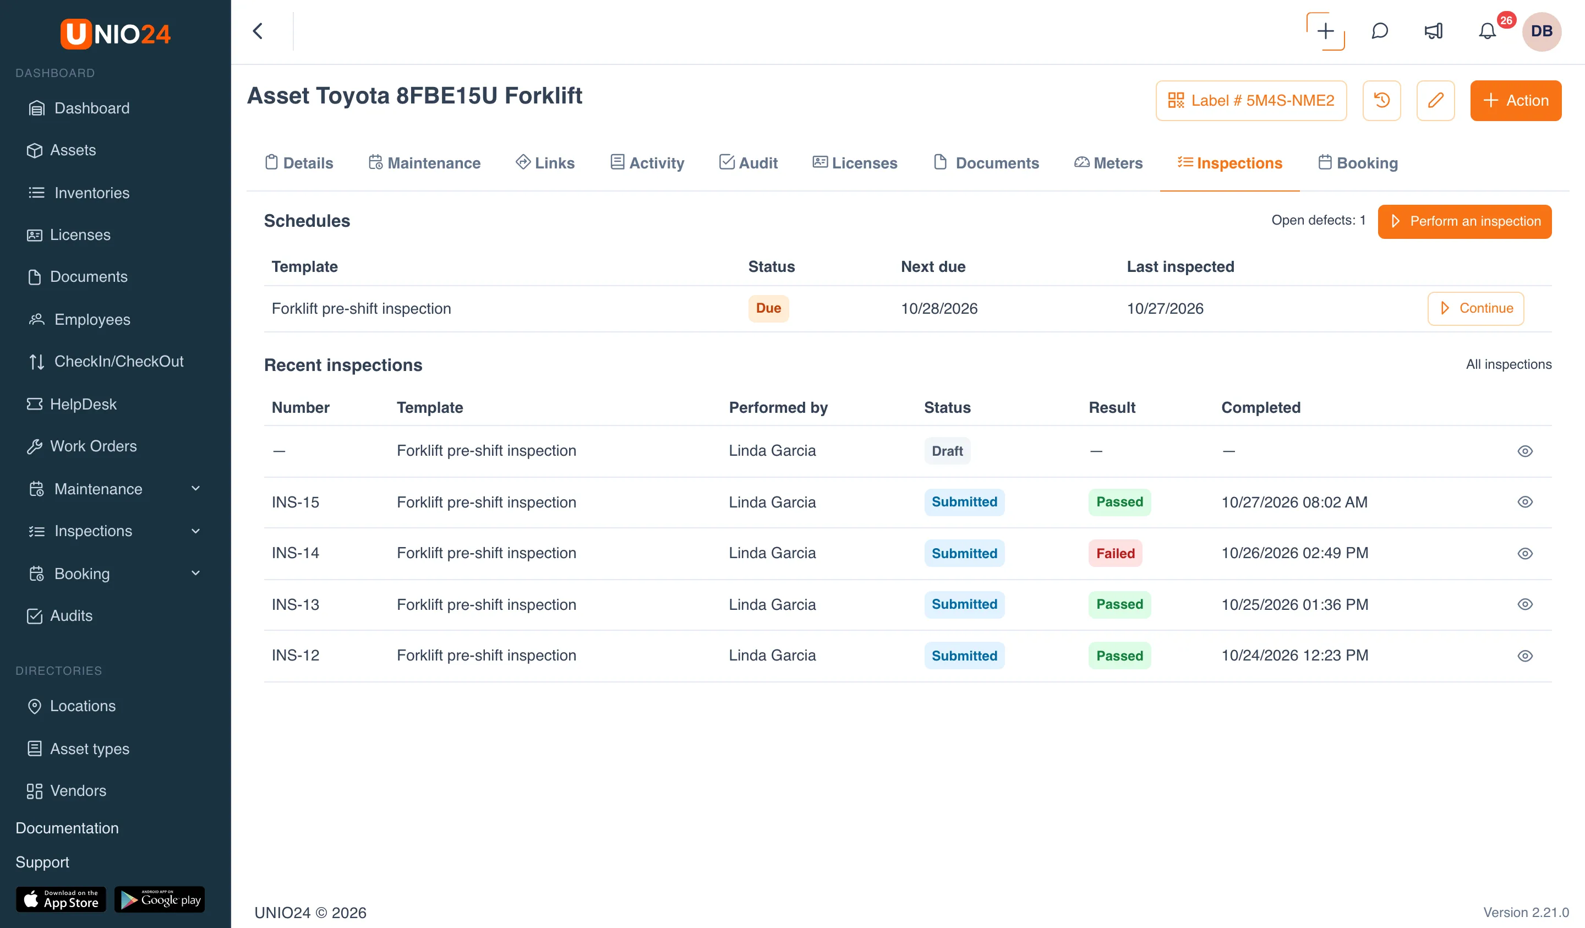This screenshot has width=1585, height=928.
Task: Open the notifications bell
Action: coord(1488,31)
